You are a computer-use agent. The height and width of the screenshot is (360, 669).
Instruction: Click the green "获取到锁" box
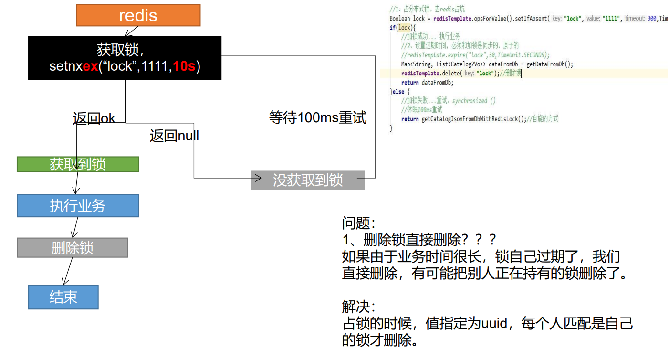point(78,164)
